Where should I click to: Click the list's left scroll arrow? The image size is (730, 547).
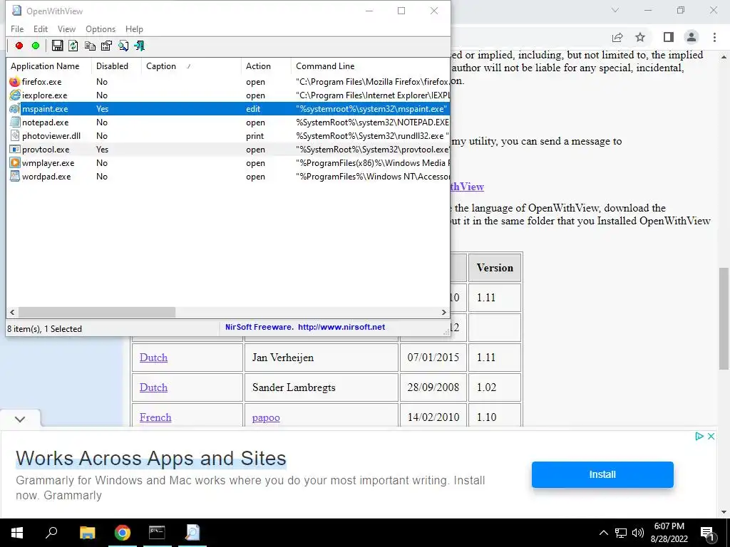[13, 312]
